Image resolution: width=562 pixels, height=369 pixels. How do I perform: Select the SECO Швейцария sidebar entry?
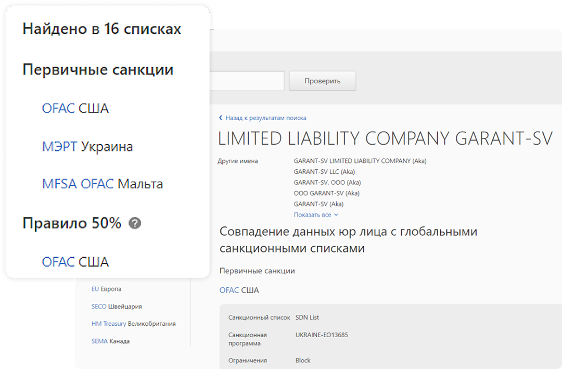tap(116, 307)
